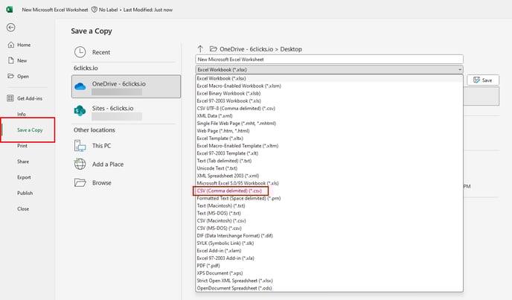
Task: Choose Single File Web Page format
Action: 329,124
